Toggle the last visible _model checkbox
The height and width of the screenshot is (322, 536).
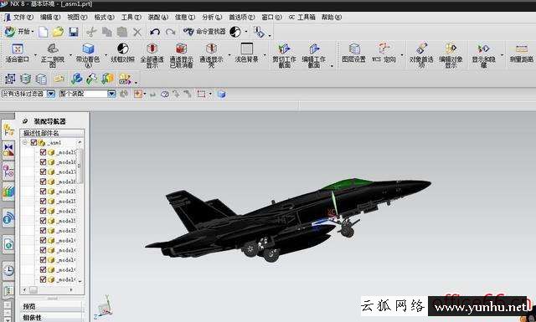point(43,279)
